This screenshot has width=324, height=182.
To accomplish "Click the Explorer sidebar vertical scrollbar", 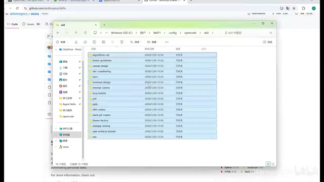I will [83, 109].
